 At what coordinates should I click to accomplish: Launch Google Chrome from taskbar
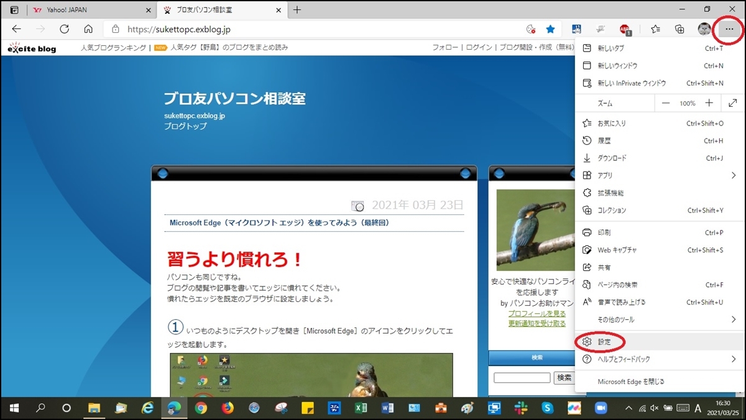click(x=201, y=408)
